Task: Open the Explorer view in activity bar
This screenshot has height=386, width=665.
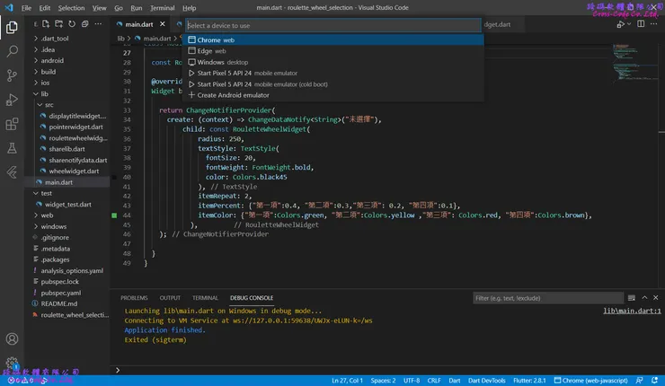Action: [x=12, y=28]
